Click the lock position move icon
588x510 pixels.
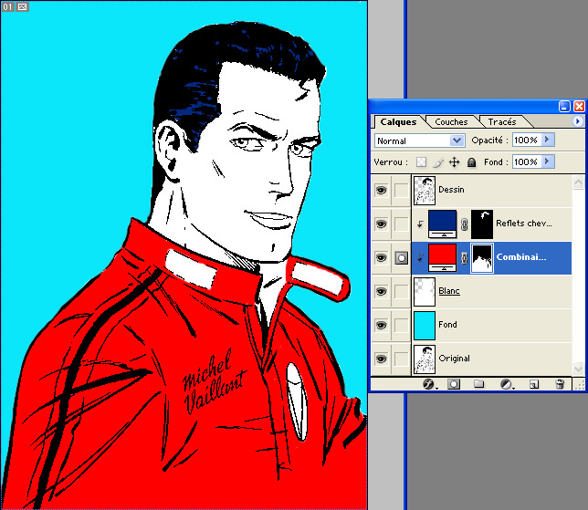tap(454, 161)
